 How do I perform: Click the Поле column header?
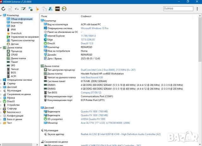click(x=44, y=16)
